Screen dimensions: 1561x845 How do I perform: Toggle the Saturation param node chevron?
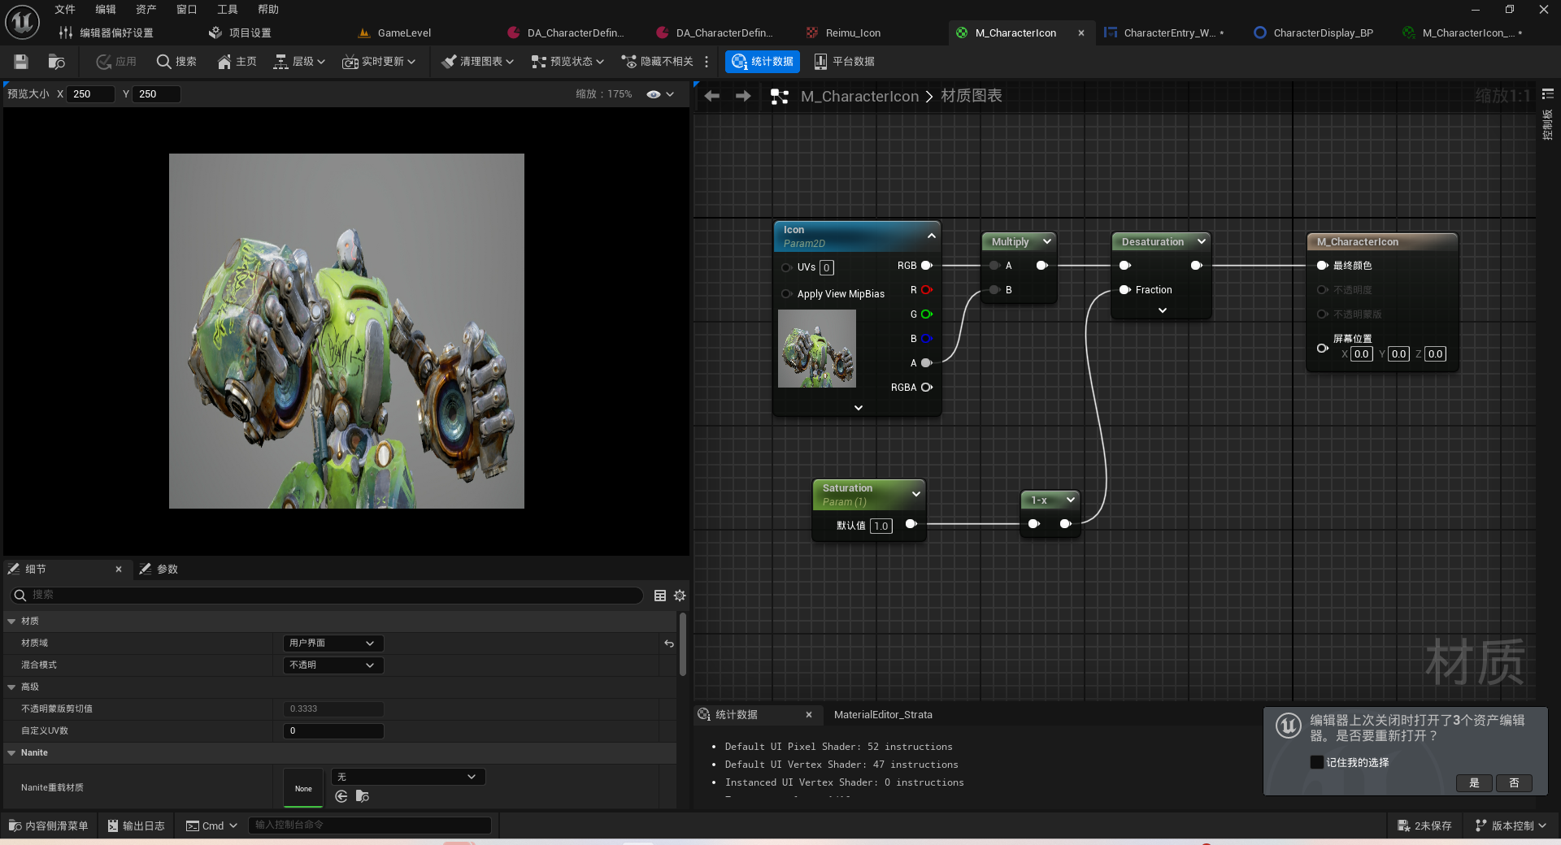click(916, 494)
